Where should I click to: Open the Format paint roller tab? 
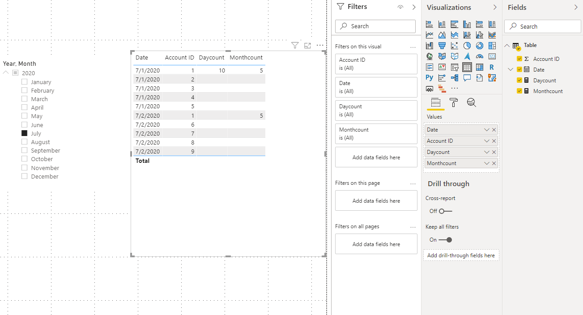(x=454, y=102)
